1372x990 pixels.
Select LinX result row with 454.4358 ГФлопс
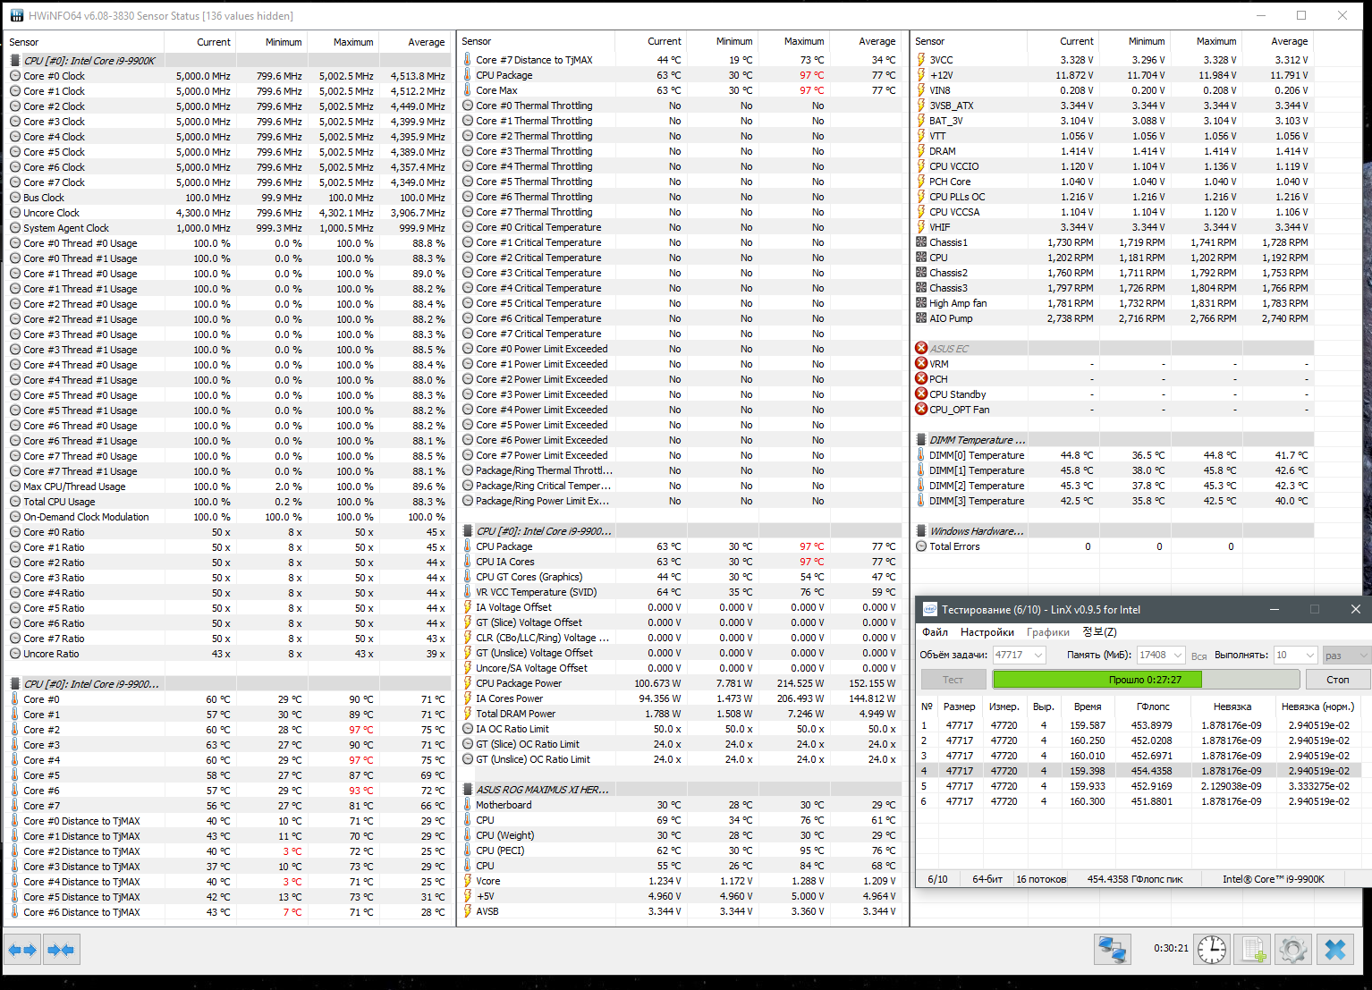click(1140, 771)
